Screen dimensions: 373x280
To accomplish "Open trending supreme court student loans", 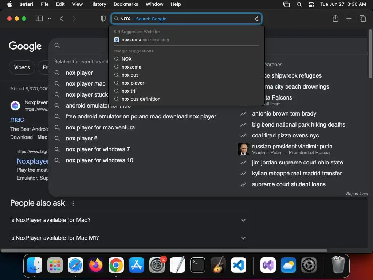I will (288, 184).
